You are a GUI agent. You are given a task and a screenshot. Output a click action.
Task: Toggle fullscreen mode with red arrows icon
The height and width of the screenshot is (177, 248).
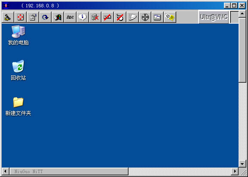20,17
